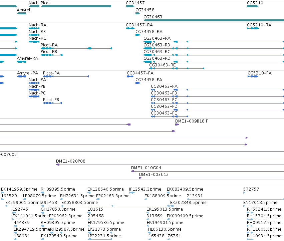Select EST LP22231.5prime
Screen dimensions: 284x241
(104, 236)
